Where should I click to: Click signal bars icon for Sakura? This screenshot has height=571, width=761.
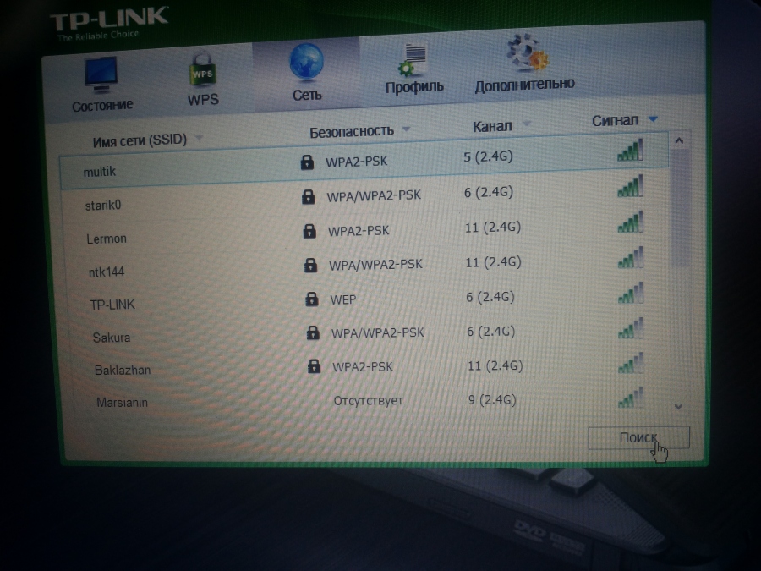click(x=631, y=329)
